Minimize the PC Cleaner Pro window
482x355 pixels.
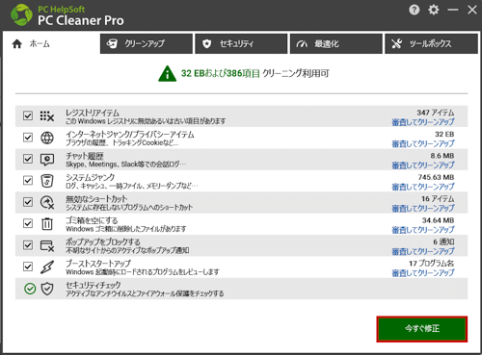(x=453, y=10)
